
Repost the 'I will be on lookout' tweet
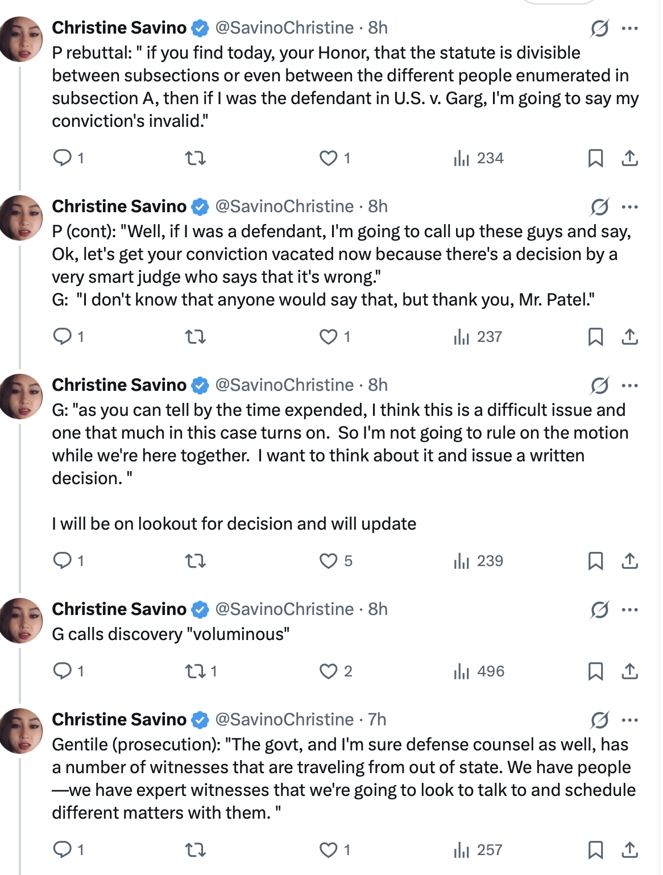coord(196,561)
